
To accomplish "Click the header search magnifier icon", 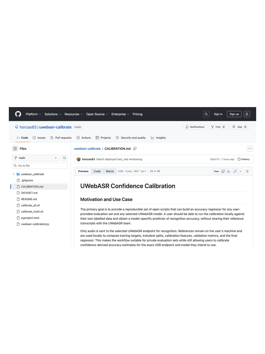I will pyautogui.click(x=206, y=114).
